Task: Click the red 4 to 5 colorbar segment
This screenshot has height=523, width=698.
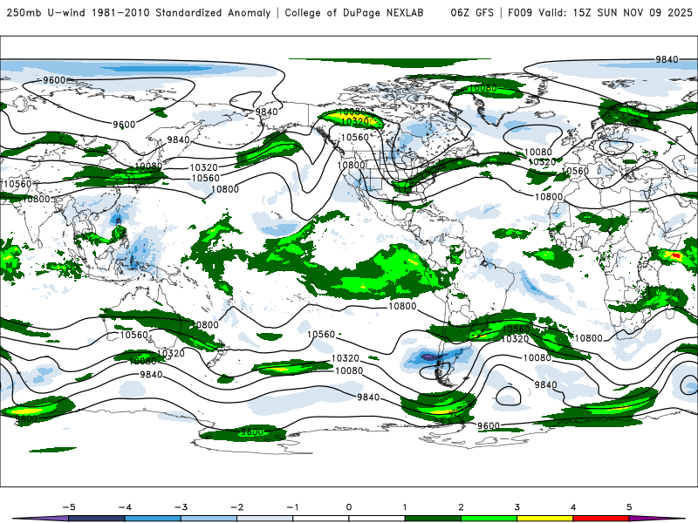Action: (x=601, y=519)
